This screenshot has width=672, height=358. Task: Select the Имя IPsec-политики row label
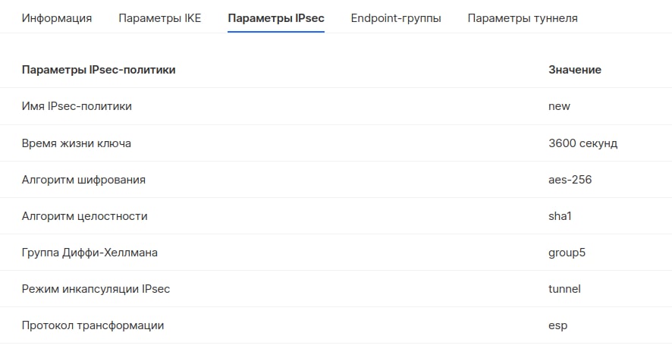(x=77, y=106)
